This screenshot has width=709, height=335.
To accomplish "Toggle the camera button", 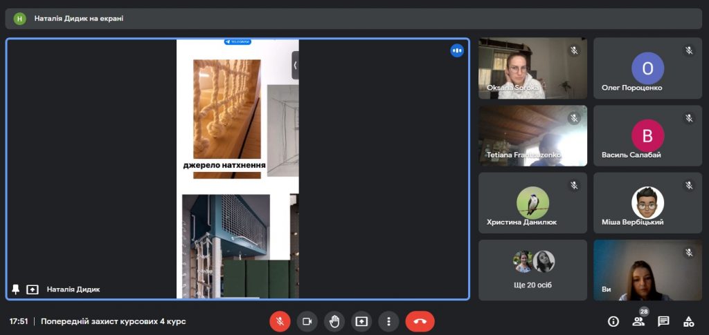I will click(307, 321).
